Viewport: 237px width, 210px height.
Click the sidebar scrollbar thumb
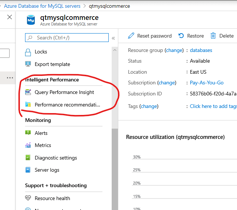(115, 169)
